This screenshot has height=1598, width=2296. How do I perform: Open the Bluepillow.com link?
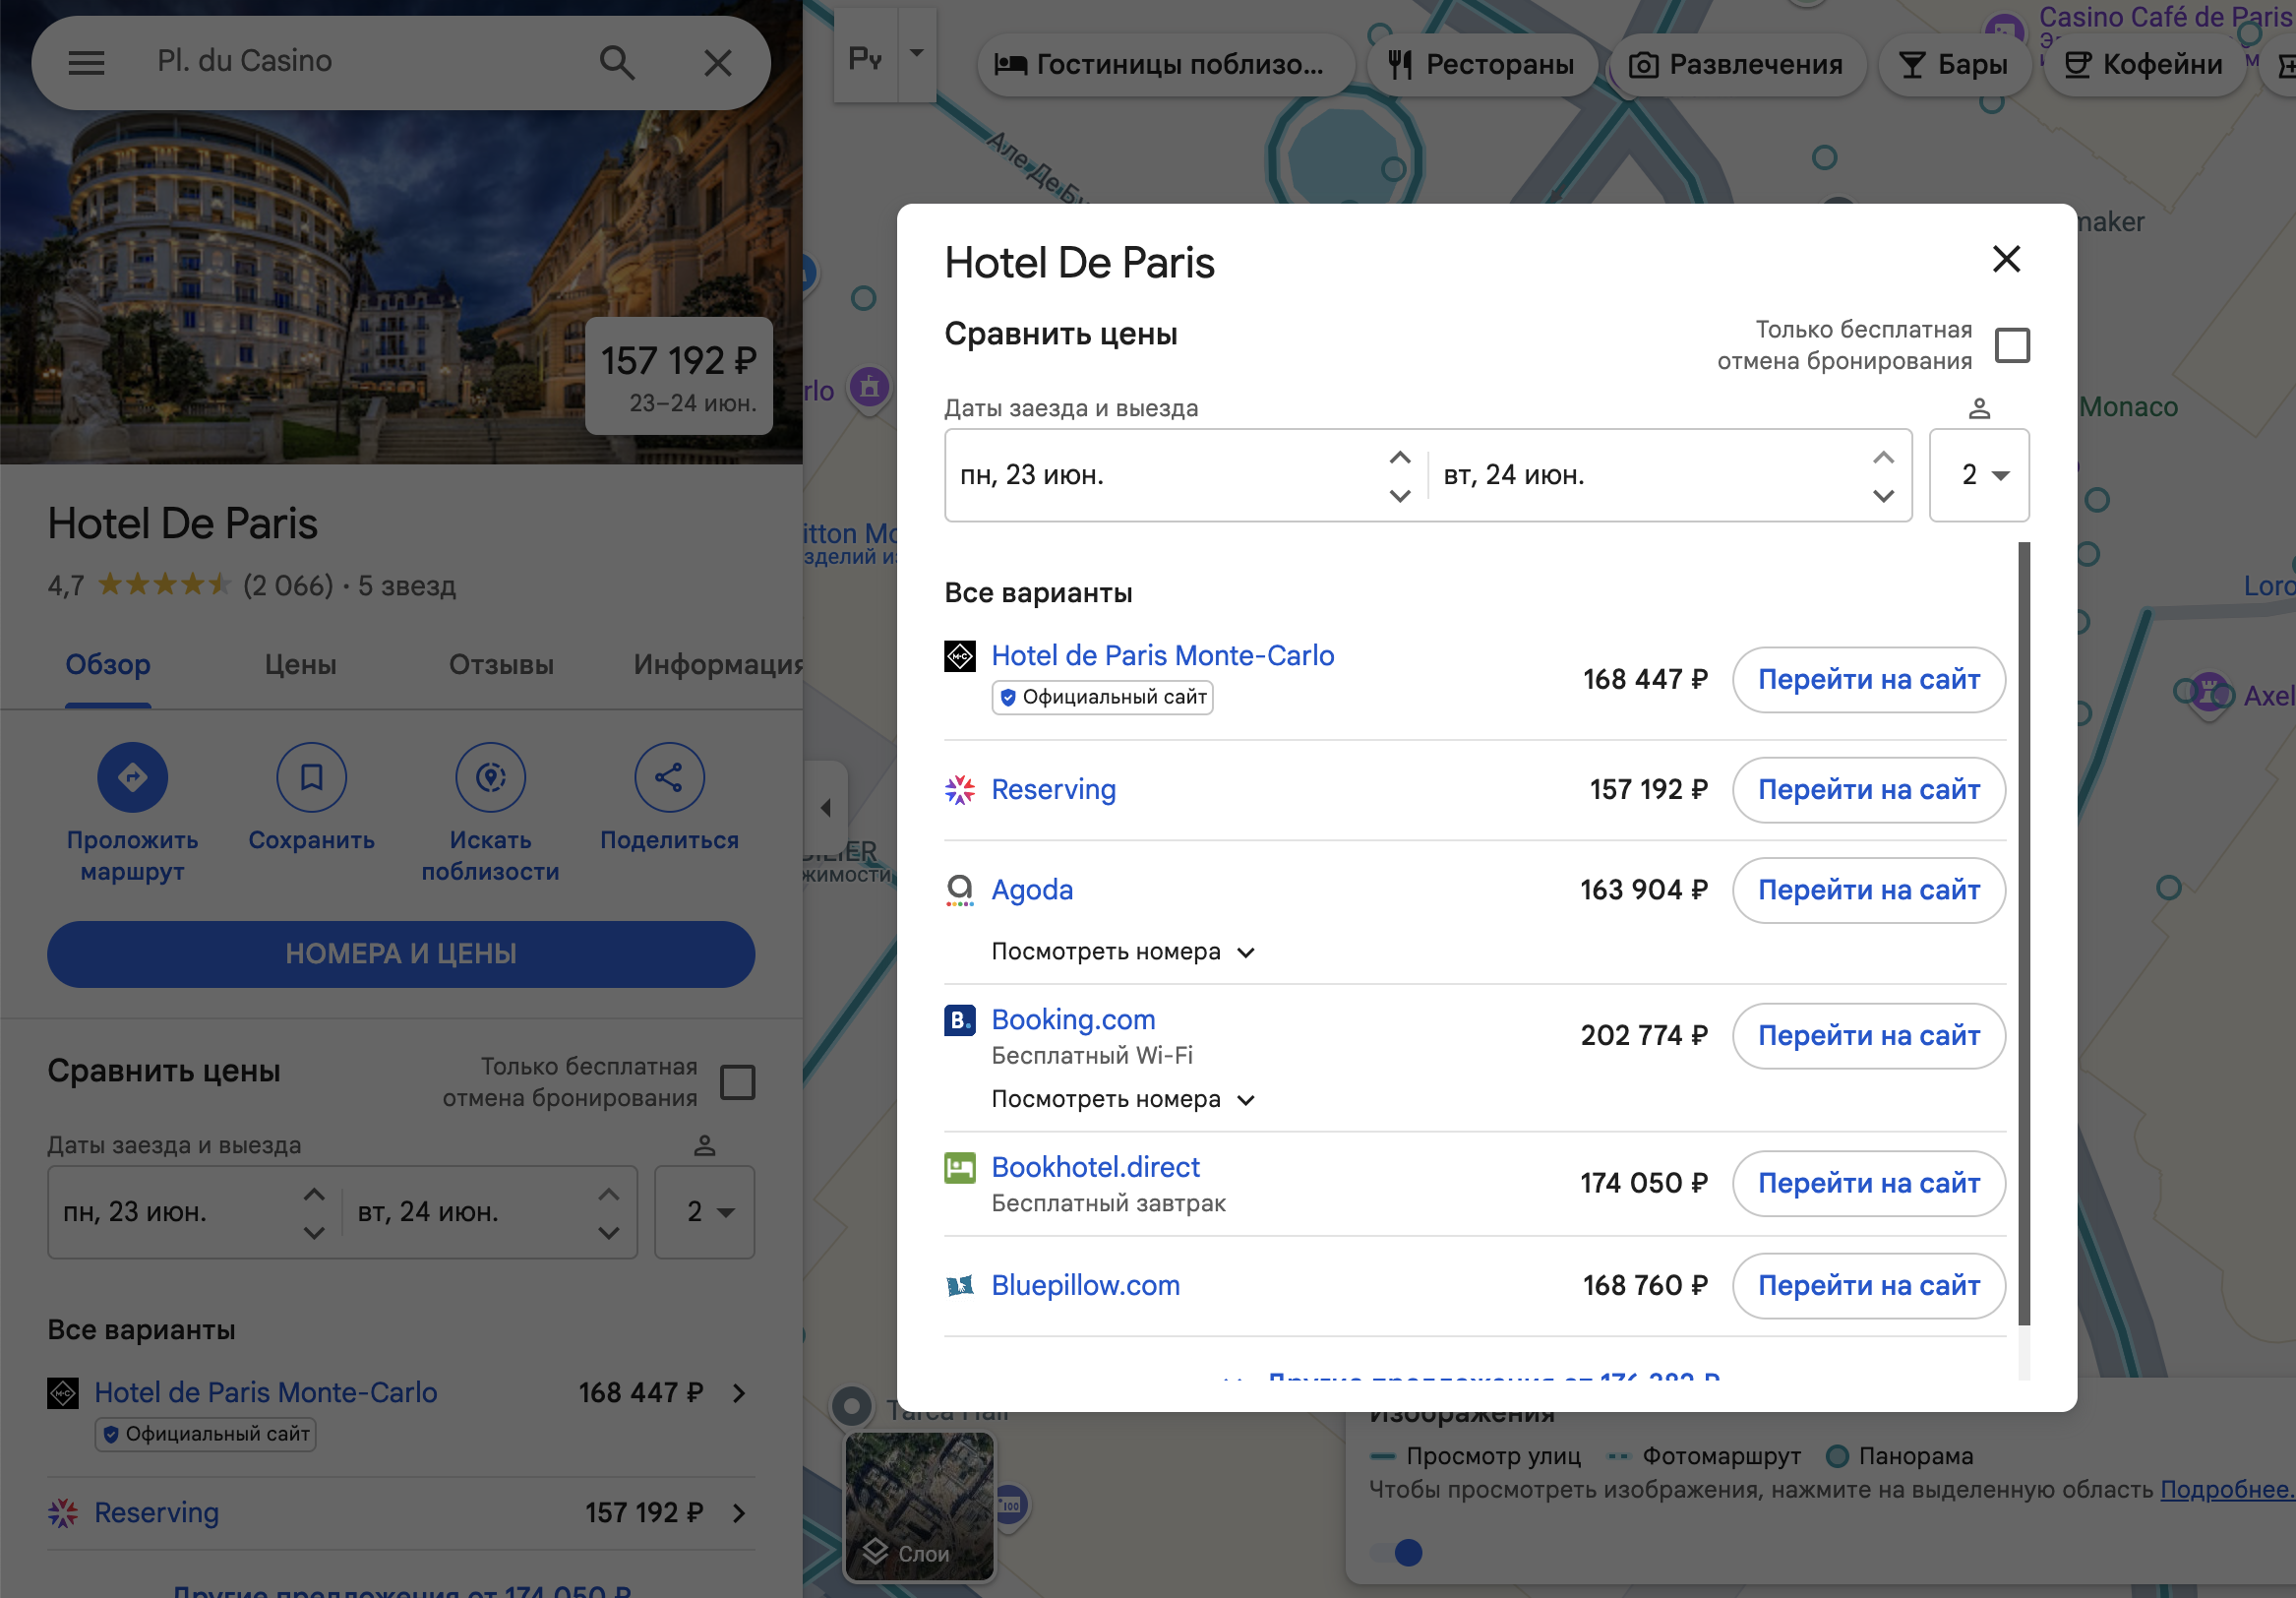pos(1085,1285)
